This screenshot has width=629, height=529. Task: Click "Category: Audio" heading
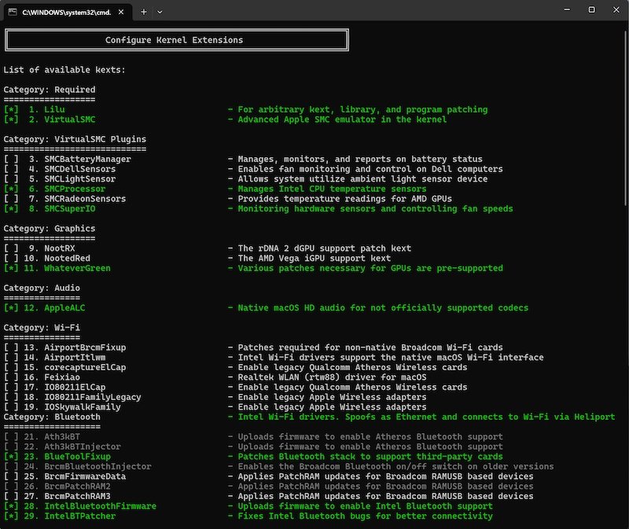point(42,288)
